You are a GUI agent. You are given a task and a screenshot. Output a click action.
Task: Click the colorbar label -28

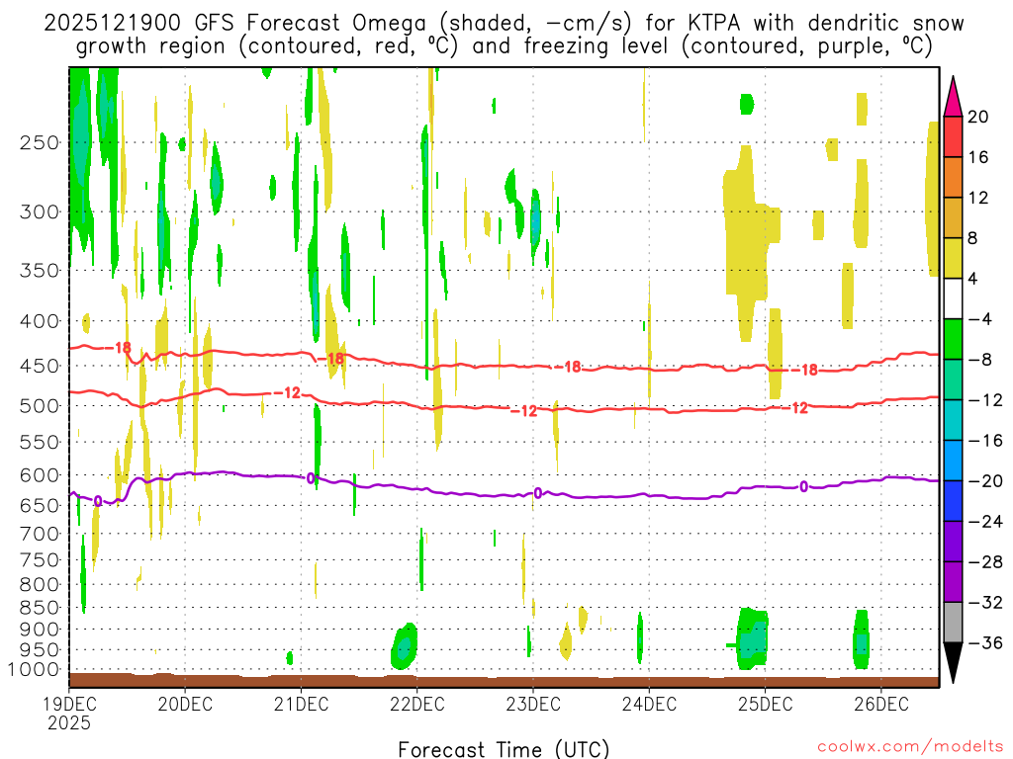tap(985, 562)
